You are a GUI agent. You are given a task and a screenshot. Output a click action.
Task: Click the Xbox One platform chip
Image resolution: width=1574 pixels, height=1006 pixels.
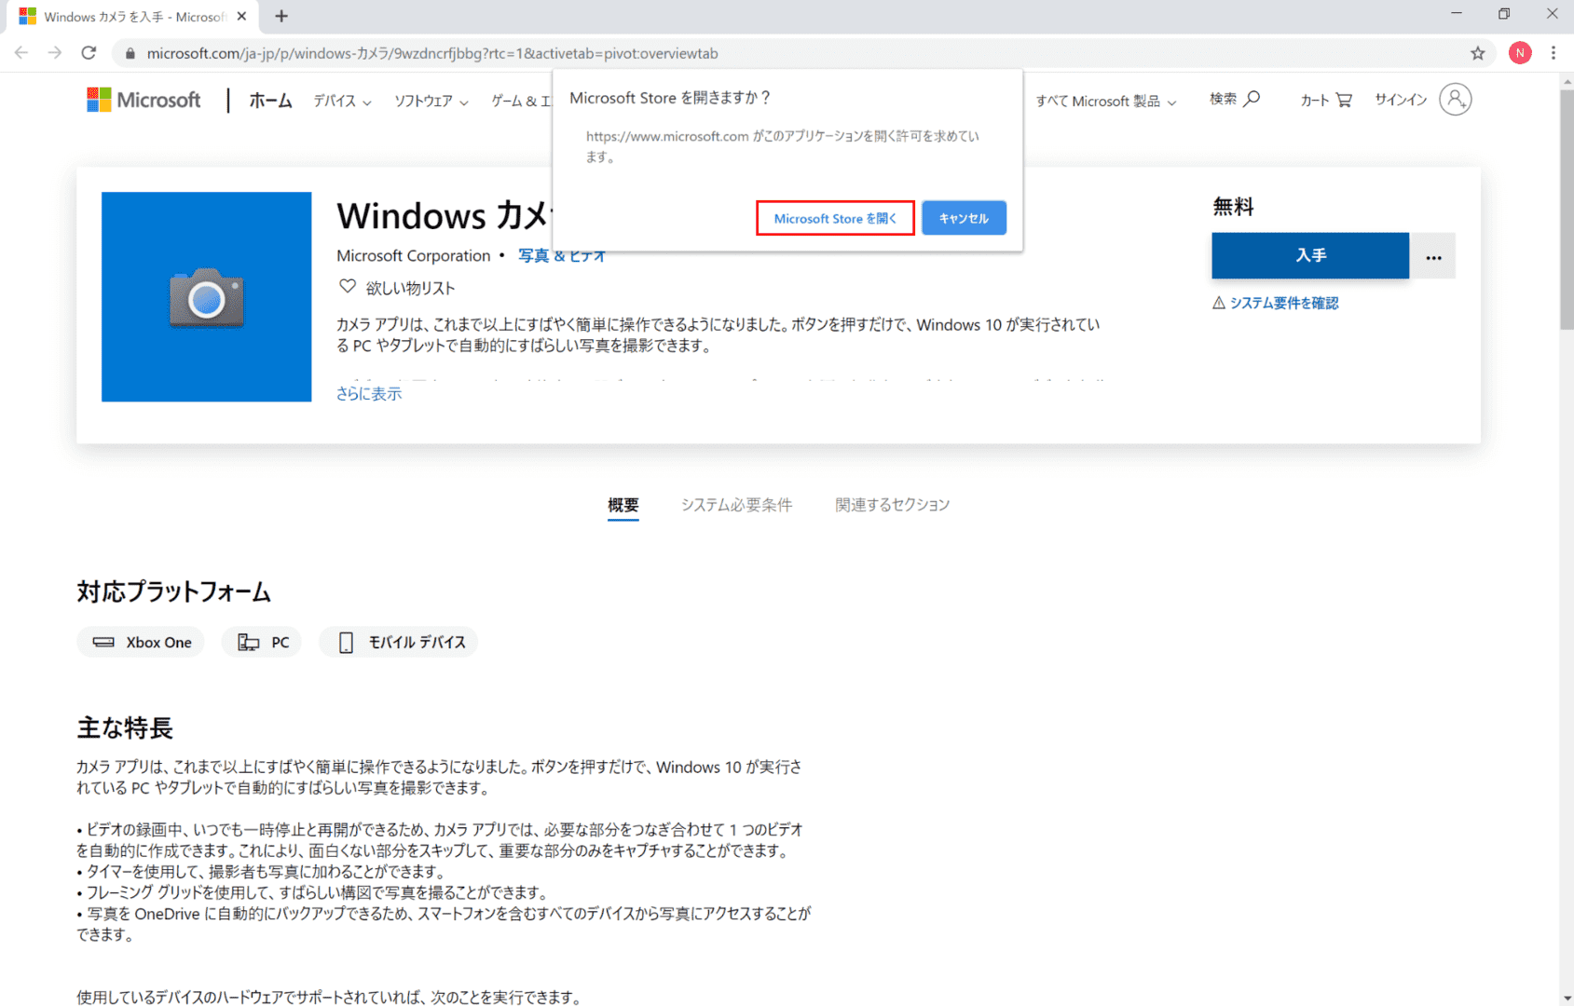pyautogui.click(x=141, y=643)
